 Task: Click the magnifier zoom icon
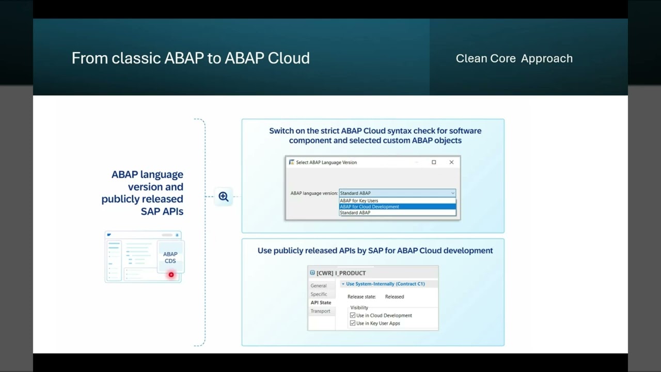[x=224, y=196]
